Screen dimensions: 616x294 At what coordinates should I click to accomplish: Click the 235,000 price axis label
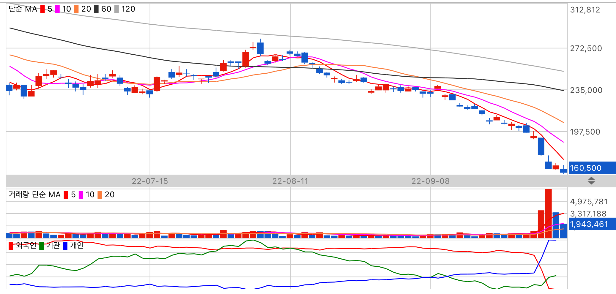pos(586,90)
